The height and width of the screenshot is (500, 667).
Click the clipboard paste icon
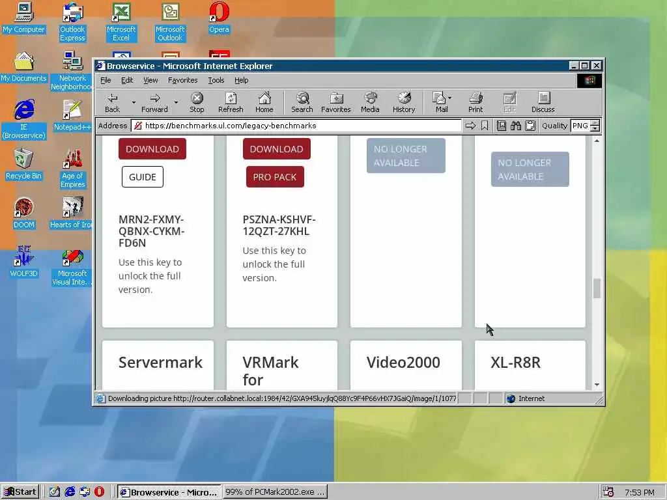coord(530,126)
